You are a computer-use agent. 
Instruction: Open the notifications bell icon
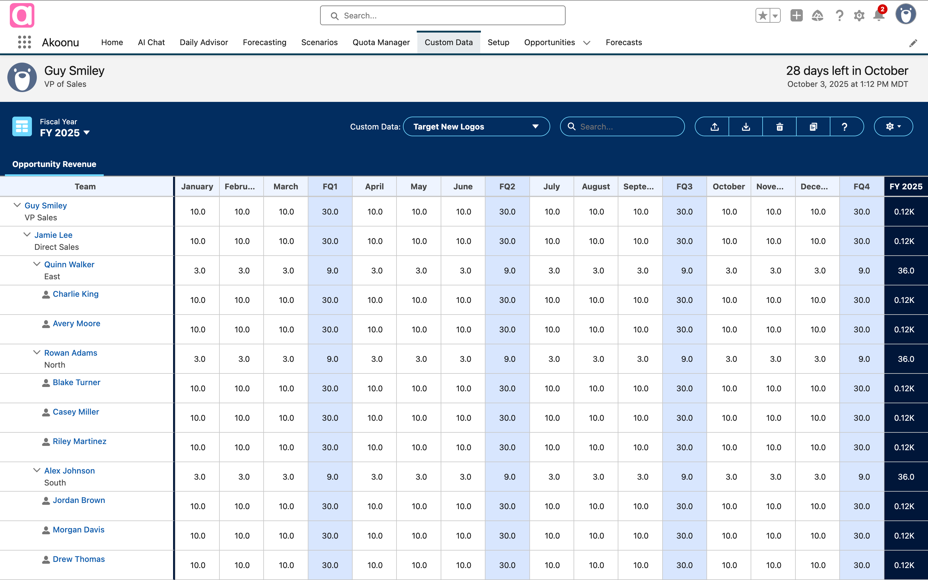pos(879,15)
